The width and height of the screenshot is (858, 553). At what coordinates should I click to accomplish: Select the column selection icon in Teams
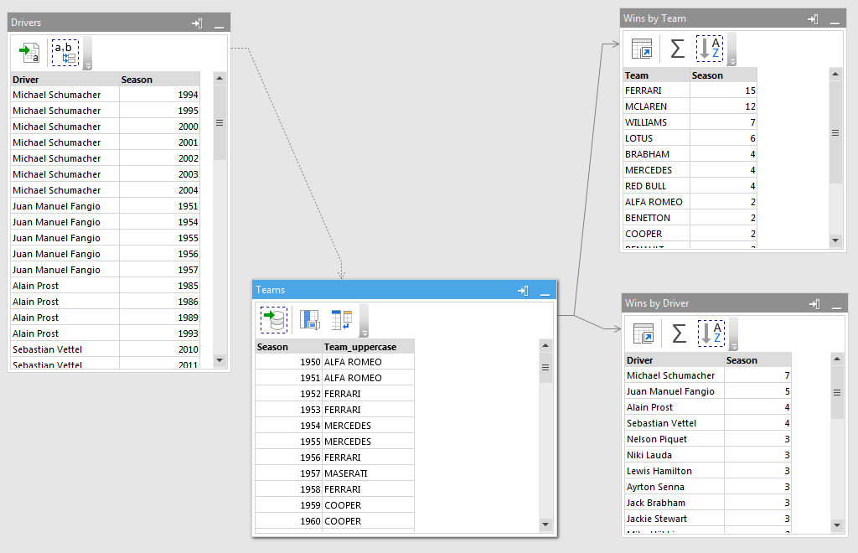[x=310, y=320]
